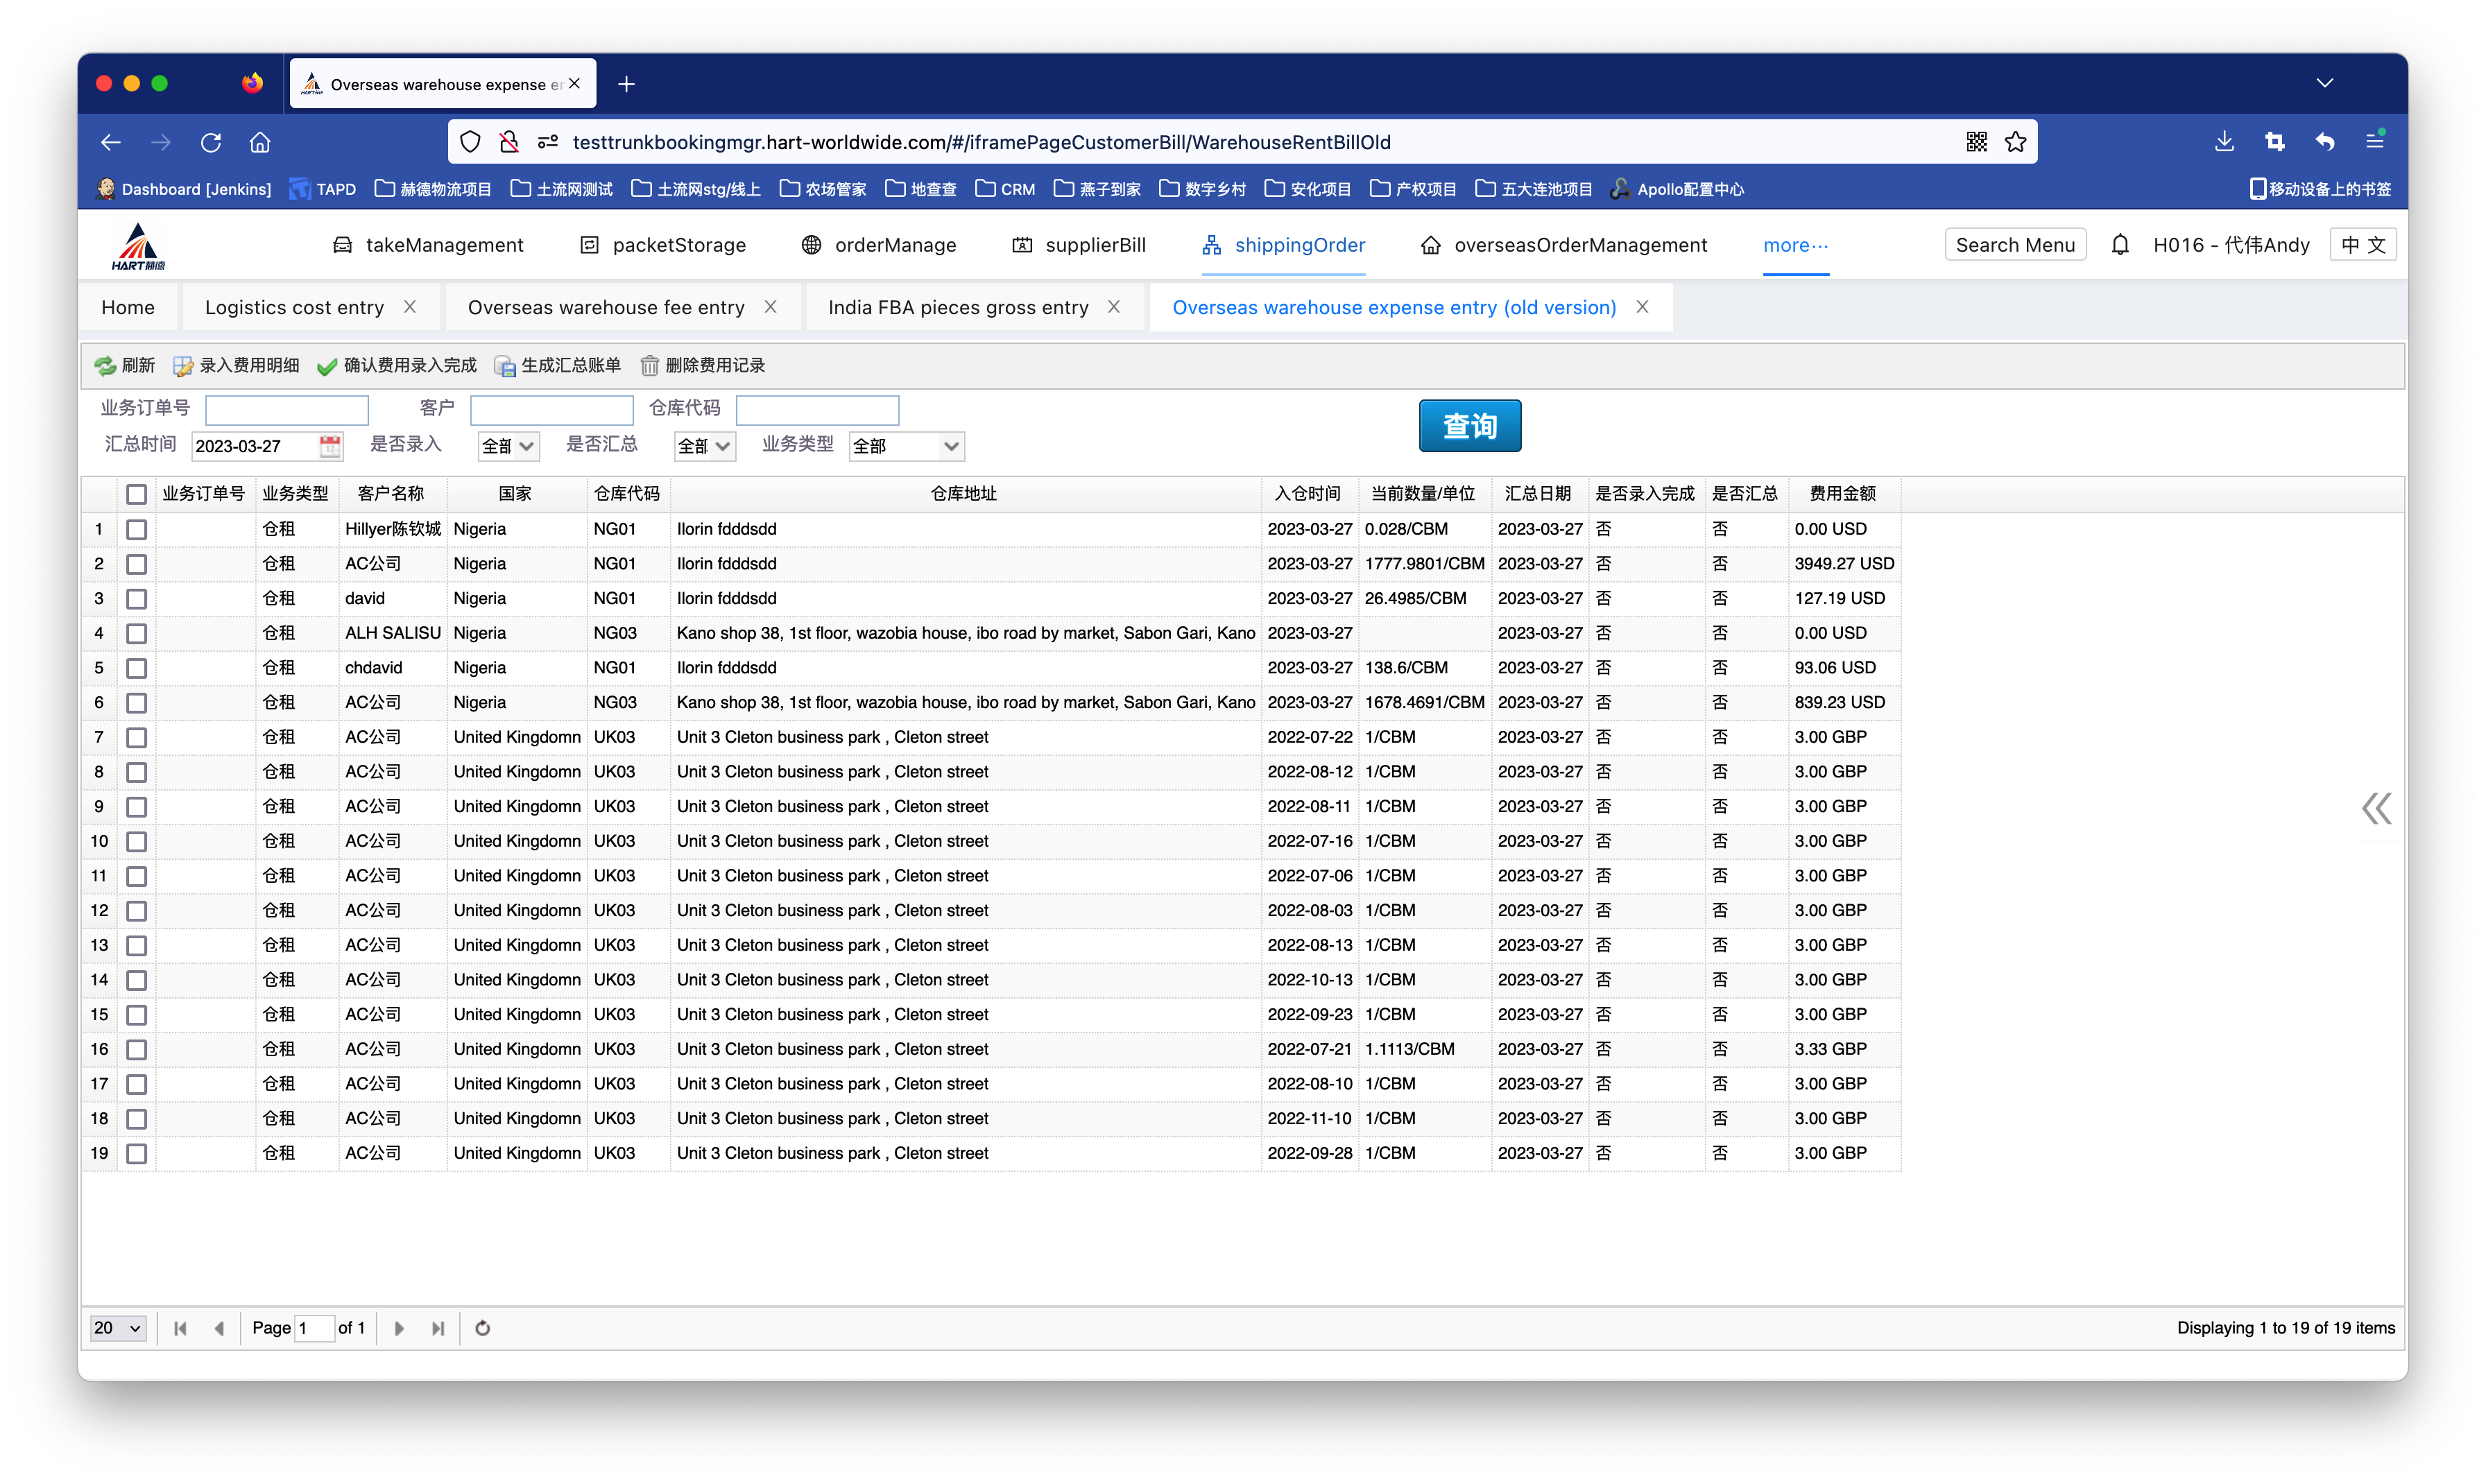The height and width of the screenshot is (1484, 2486).
Task: Open the page size 20 dropdown
Action: point(118,1328)
